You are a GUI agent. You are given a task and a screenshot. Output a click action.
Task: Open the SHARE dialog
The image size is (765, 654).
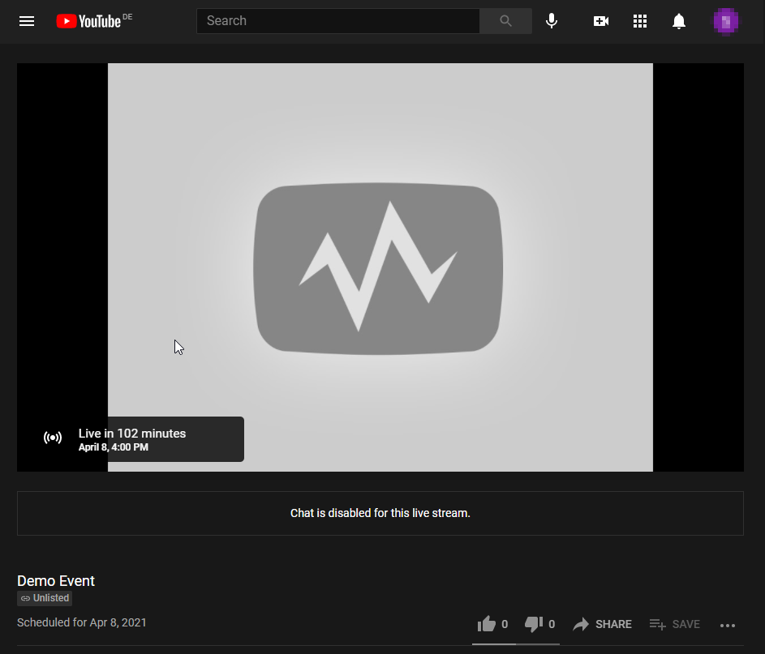tap(602, 624)
